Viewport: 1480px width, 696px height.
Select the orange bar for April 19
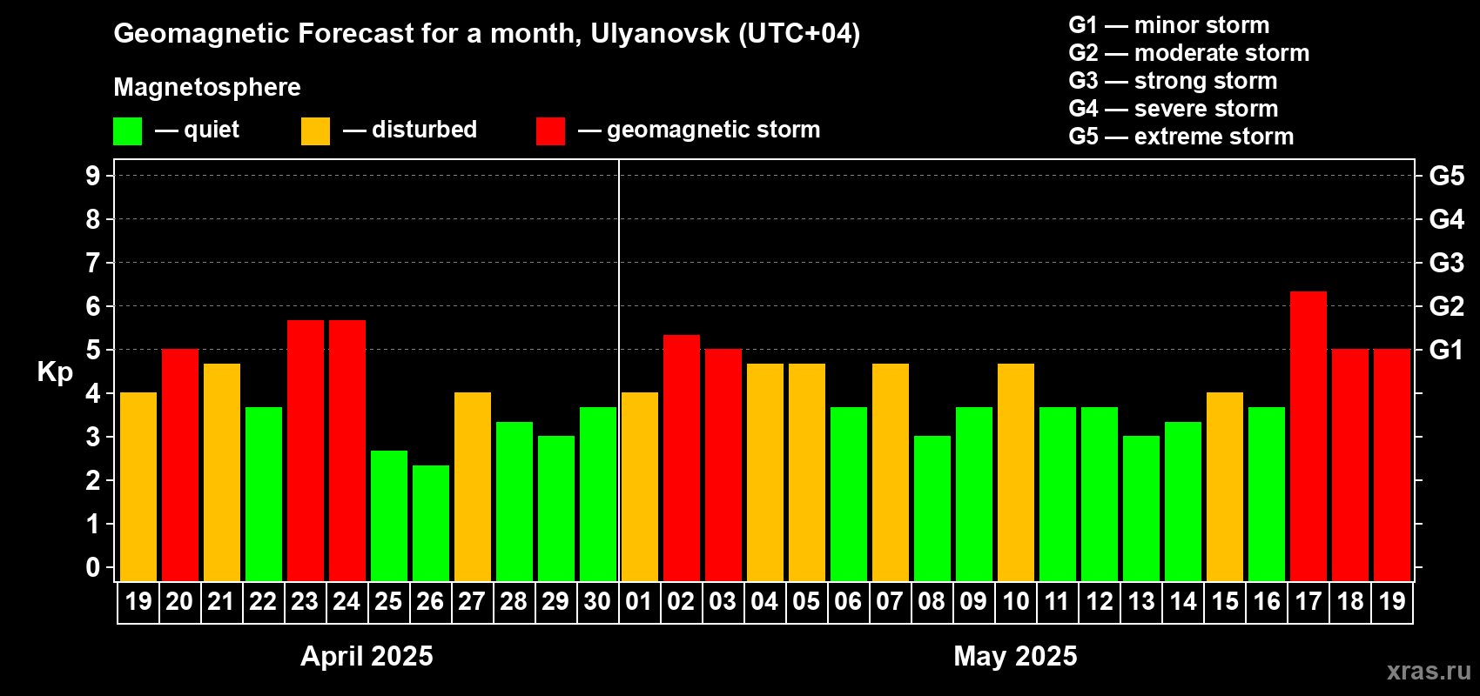click(x=138, y=486)
